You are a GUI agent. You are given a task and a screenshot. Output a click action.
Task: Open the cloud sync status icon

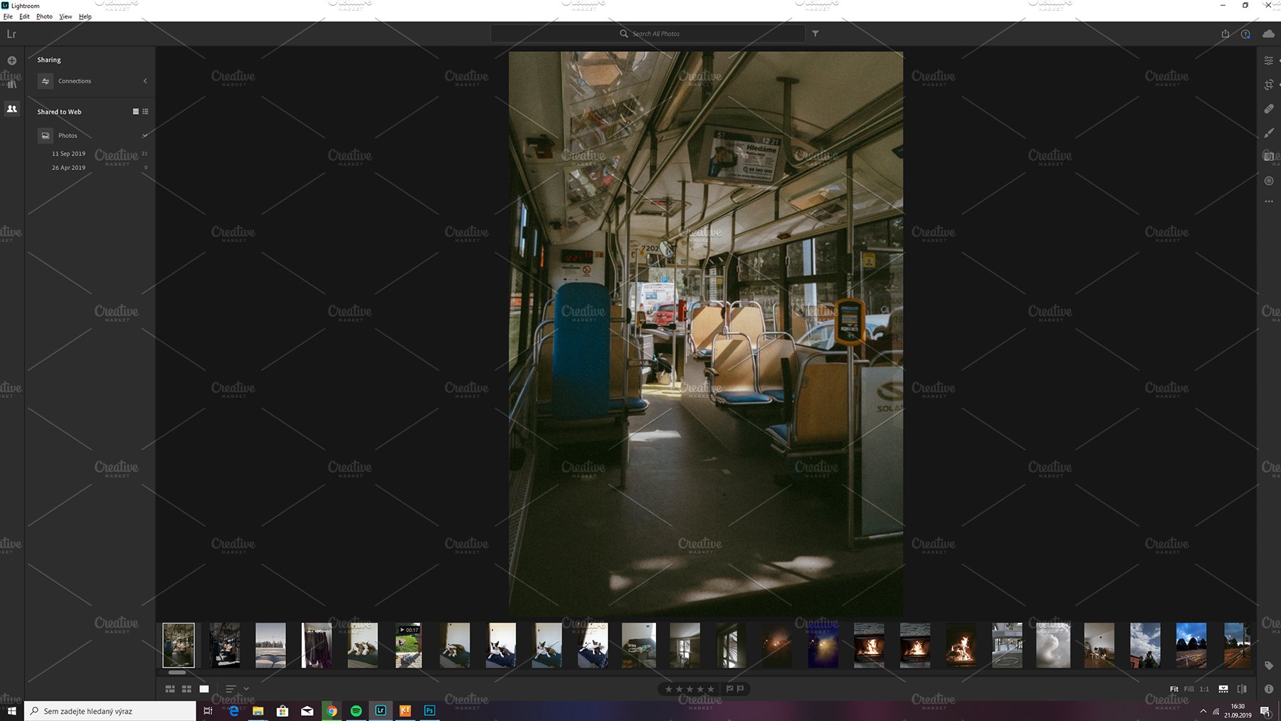pos(1268,33)
